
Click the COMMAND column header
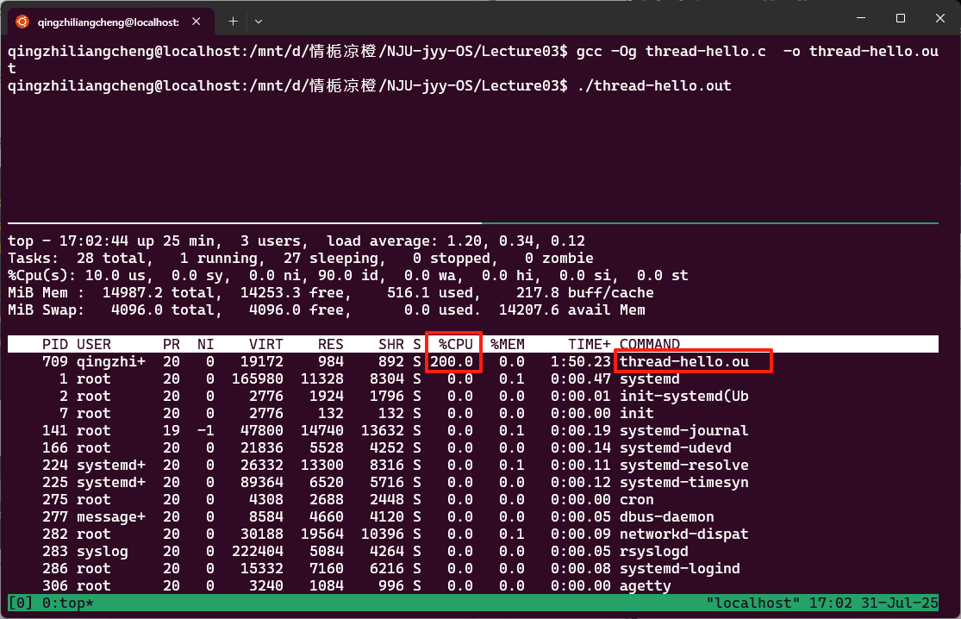[650, 344]
